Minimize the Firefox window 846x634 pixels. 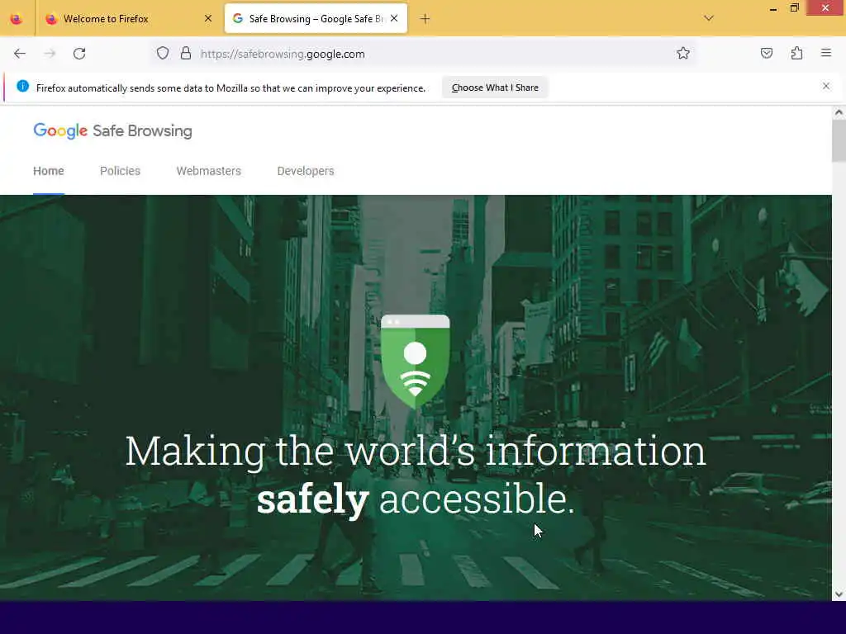click(773, 8)
